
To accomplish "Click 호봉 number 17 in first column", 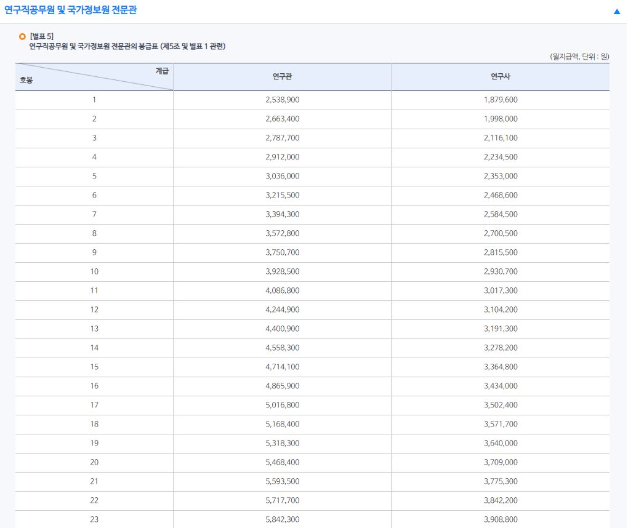I will pyautogui.click(x=95, y=405).
